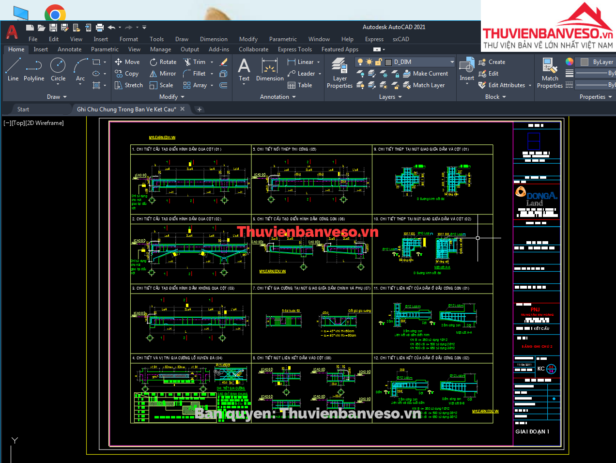616x463 pixels.
Task: Toggle the D_DIM layer lightbulb on/off
Action: click(360, 62)
